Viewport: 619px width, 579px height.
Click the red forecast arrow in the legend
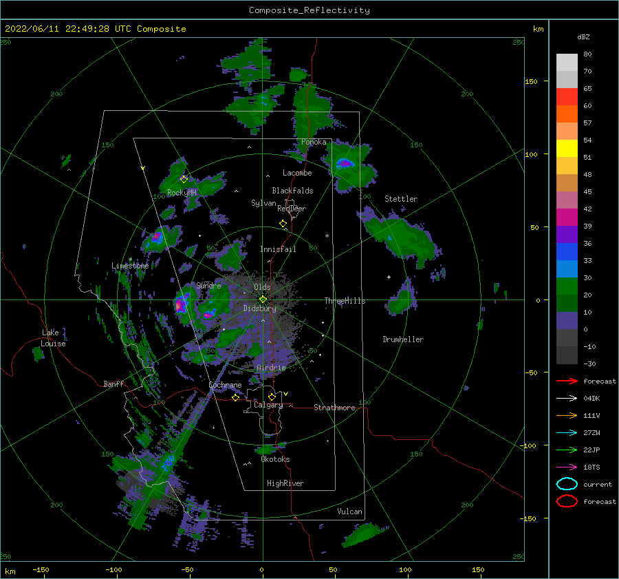pyautogui.click(x=567, y=381)
